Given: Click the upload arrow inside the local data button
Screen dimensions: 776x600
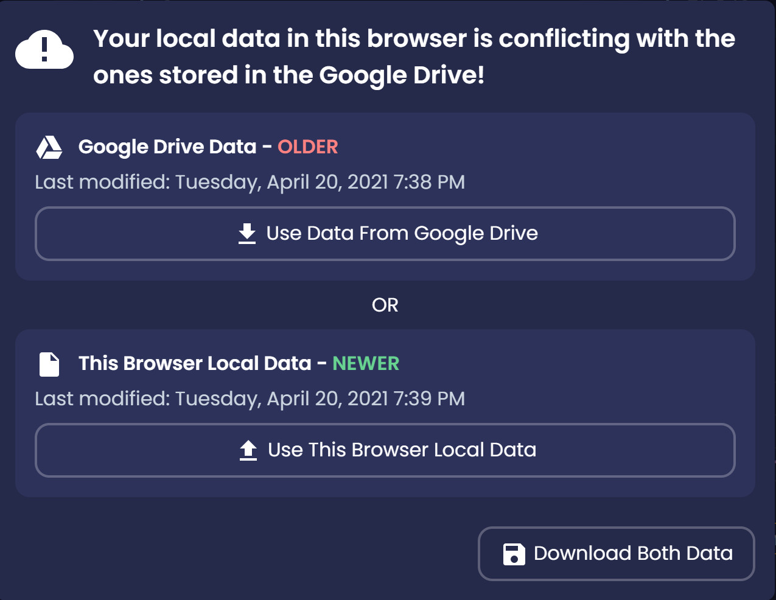Looking at the screenshot, I should click(248, 450).
